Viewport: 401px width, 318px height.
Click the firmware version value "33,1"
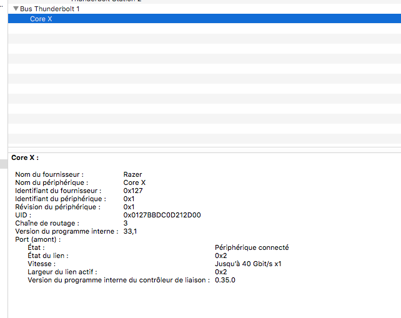click(x=130, y=231)
